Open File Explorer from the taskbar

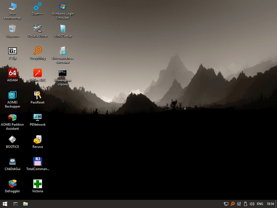[x=26, y=204]
